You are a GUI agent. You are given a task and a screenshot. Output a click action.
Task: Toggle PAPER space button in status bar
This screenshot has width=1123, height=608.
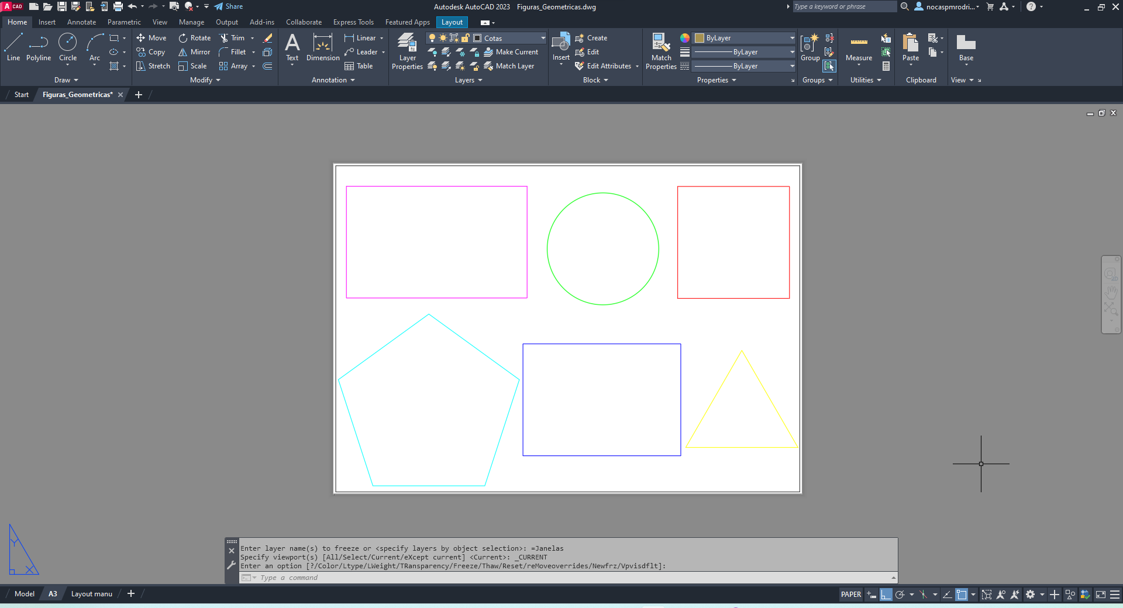coord(851,595)
